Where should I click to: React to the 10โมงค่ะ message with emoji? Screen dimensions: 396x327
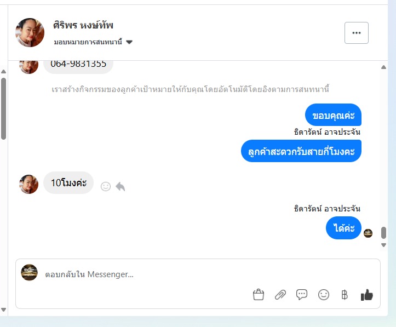(x=106, y=187)
